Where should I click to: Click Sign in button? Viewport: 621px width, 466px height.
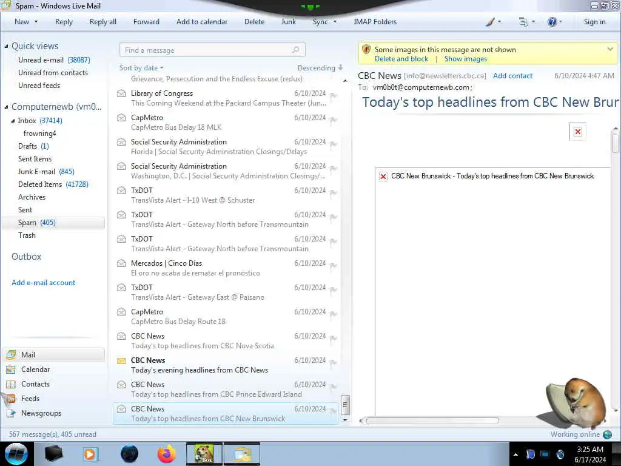point(594,22)
